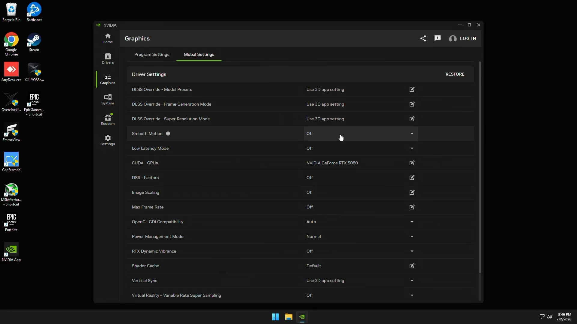The image size is (577, 324).
Task: Click 'NVIDIA GeForce RTX 5080' value
Action: 332,163
